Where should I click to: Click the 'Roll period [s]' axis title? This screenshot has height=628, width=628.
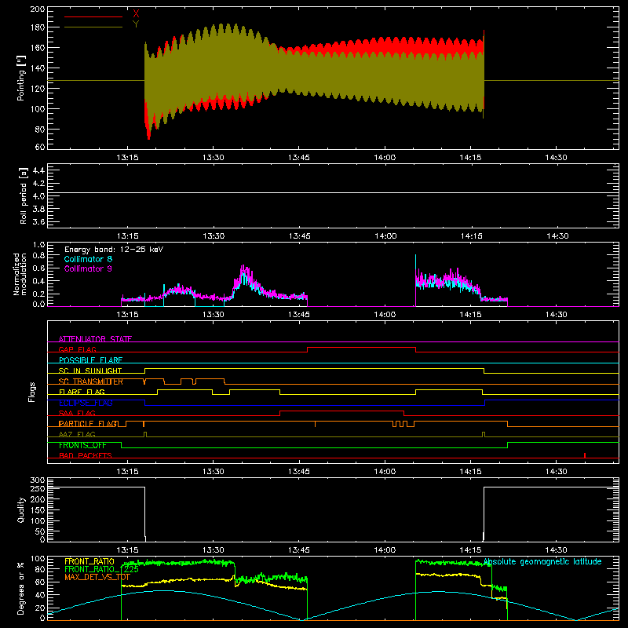pos(24,195)
